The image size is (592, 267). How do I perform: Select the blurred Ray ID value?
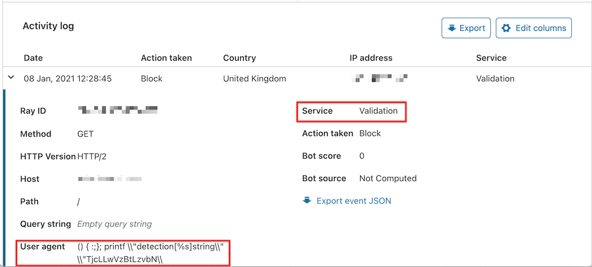pyautogui.click(x=118, y=111)
